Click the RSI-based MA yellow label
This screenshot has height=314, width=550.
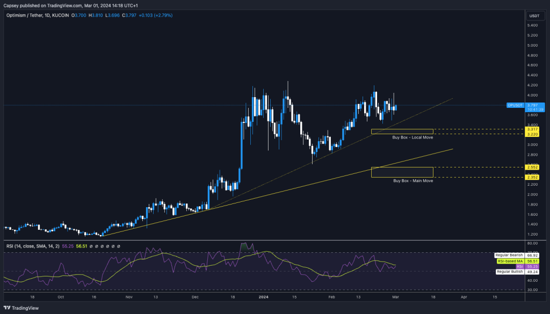click(511, 261)
